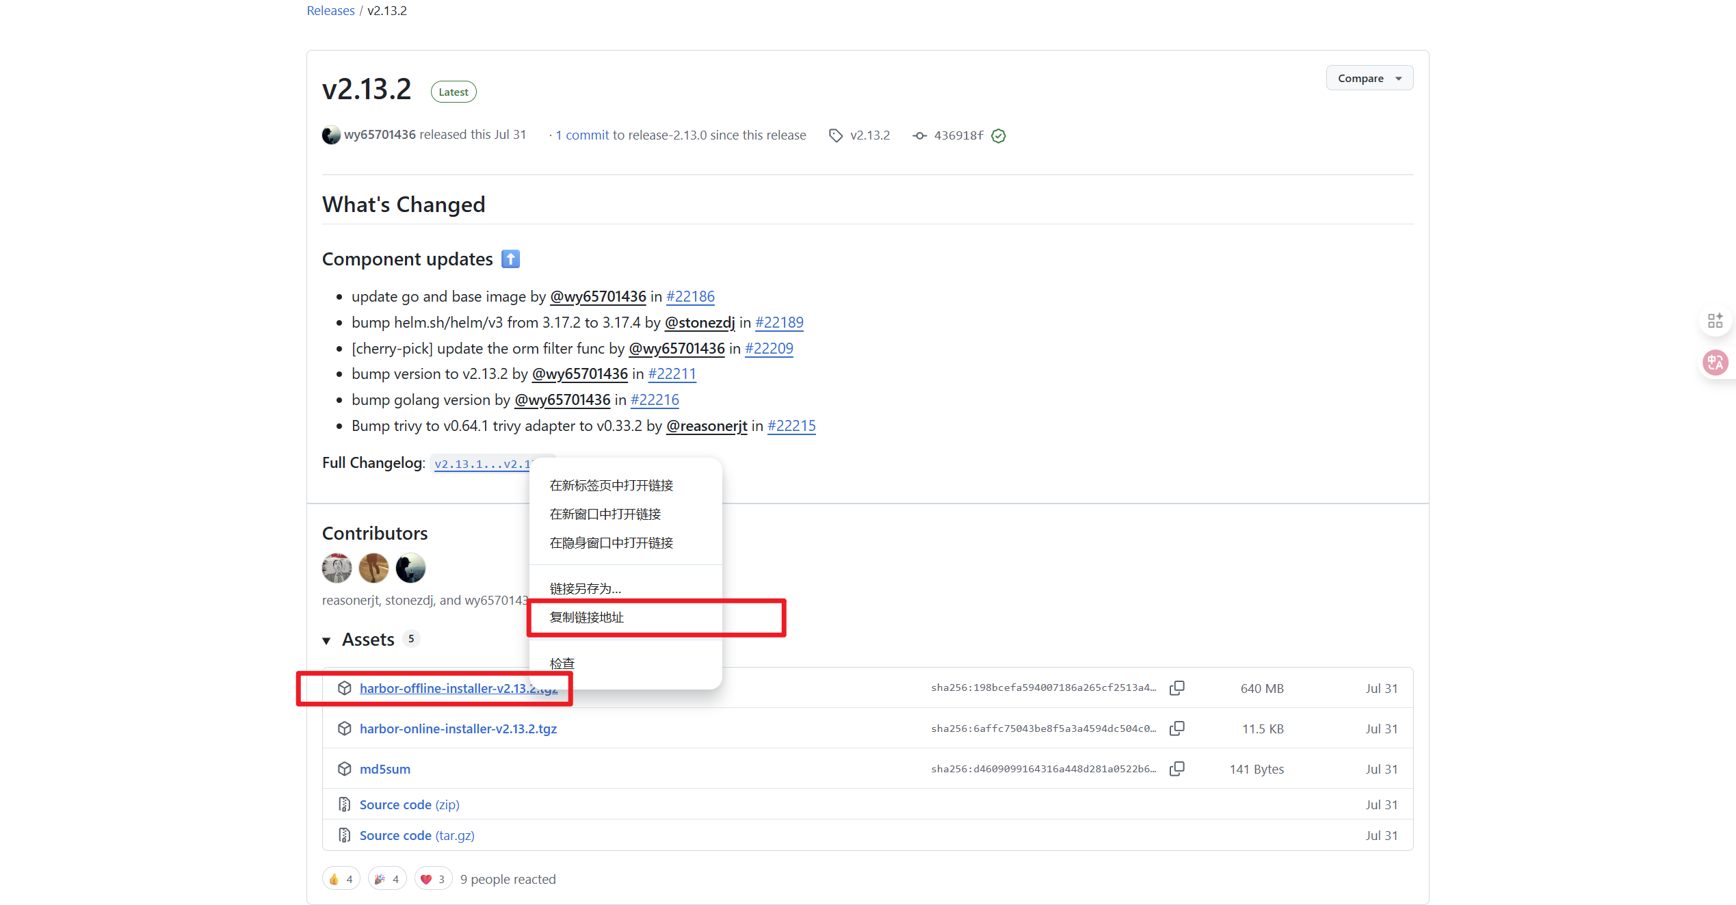Click the '11.5 KB' file size
This screenshot has height=905, width=1736.
1263,729
